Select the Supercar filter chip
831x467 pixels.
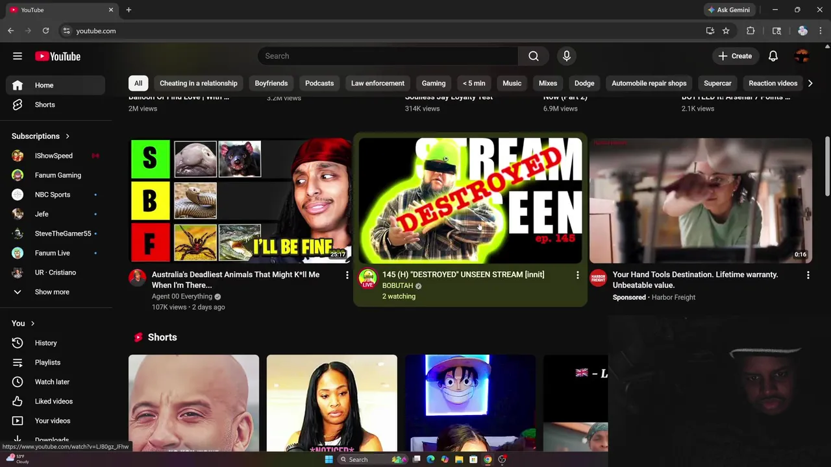click(x=717, y=83)
